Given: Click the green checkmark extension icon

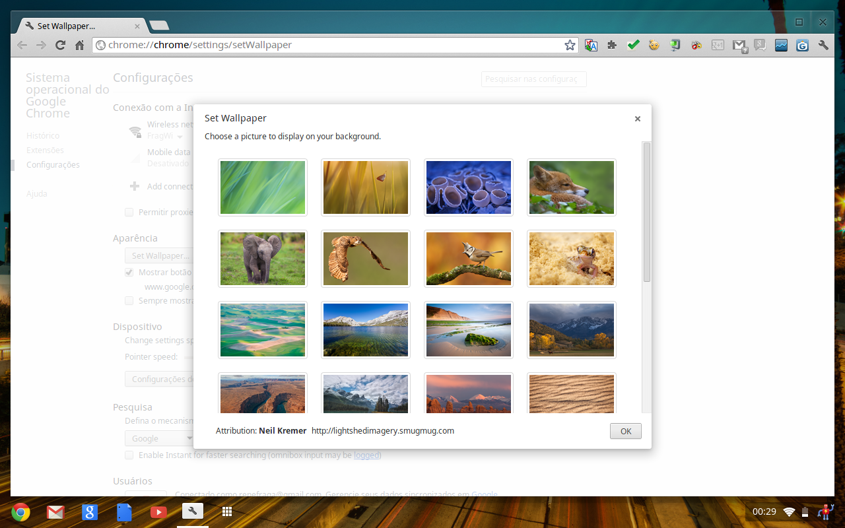Looking at the screenshot, I should (x=633, y=46).
